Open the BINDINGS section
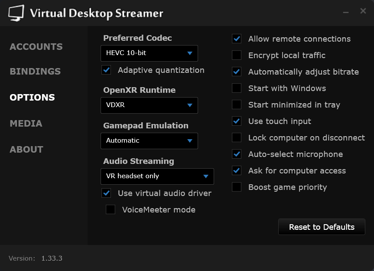 pos(35,72)
